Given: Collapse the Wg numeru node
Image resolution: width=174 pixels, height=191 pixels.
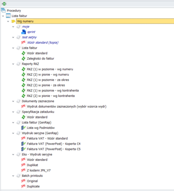Looking at the screenshot, I should coord(8,21).
